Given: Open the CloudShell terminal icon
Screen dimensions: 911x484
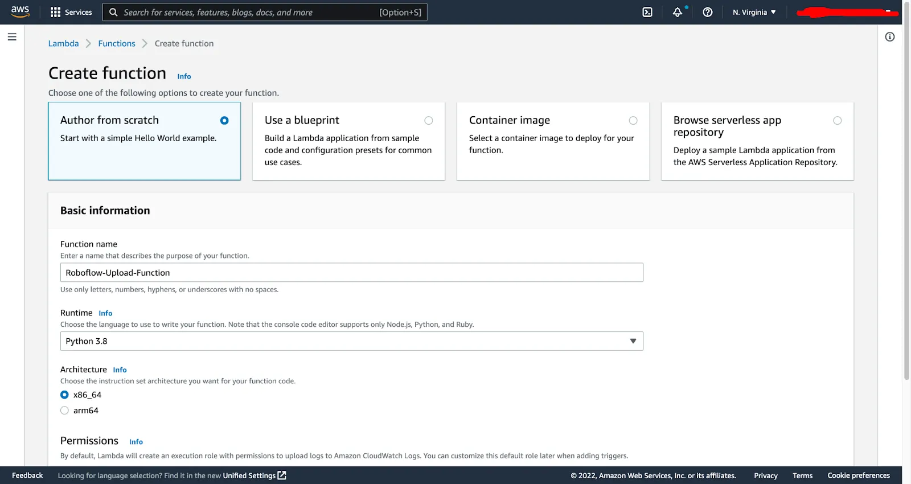Looking at the screenshot, I should pyautogui.click(x=647, y=12).
